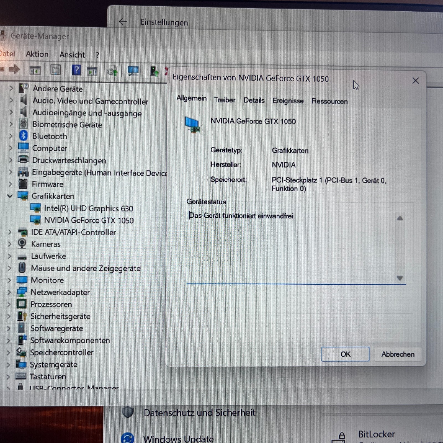Click the Hersteller value NVIDIA
The width and height of the screenshot is (443, 443).
284,165
